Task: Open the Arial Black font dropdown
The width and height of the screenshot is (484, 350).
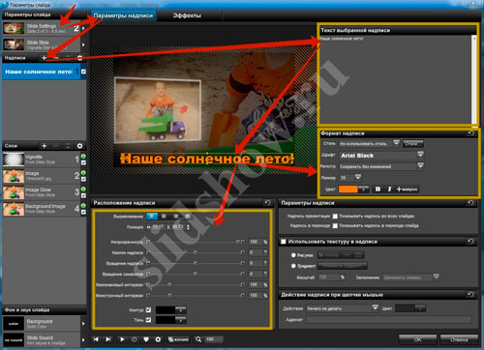Action: pos(420,155)
